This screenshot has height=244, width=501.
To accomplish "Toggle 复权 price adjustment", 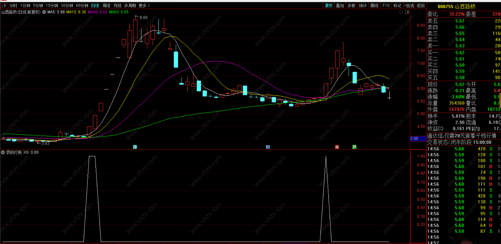I will click(x=329, y=5).
